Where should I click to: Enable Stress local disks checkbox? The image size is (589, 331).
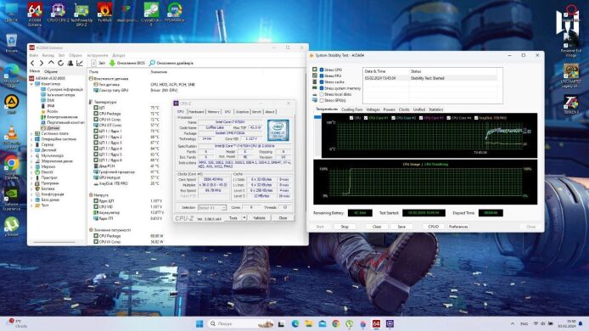322,94
